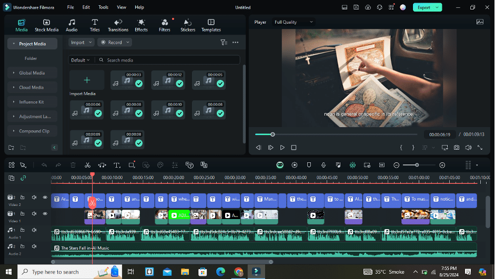Open the File menu
This screenshot has height=279, width=495.
[70, 7]
